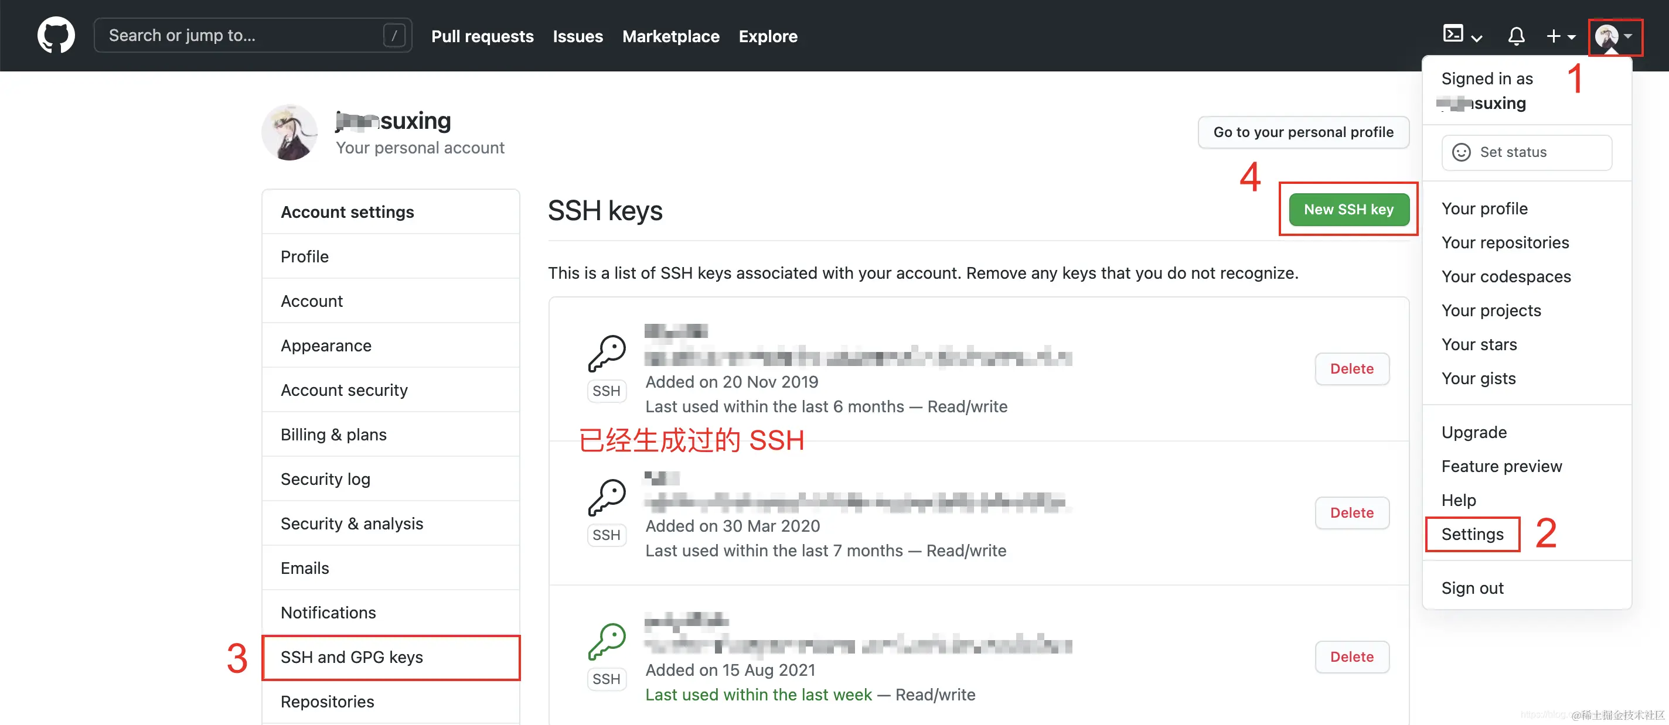Click the large profile avatar image
The image size is (1669, 725).
pos(289,133)
